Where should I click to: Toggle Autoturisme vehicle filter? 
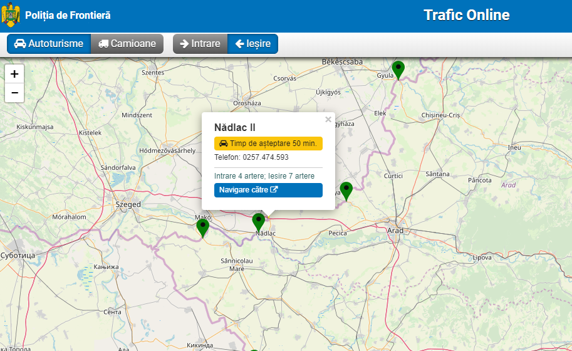pos(49,44)
